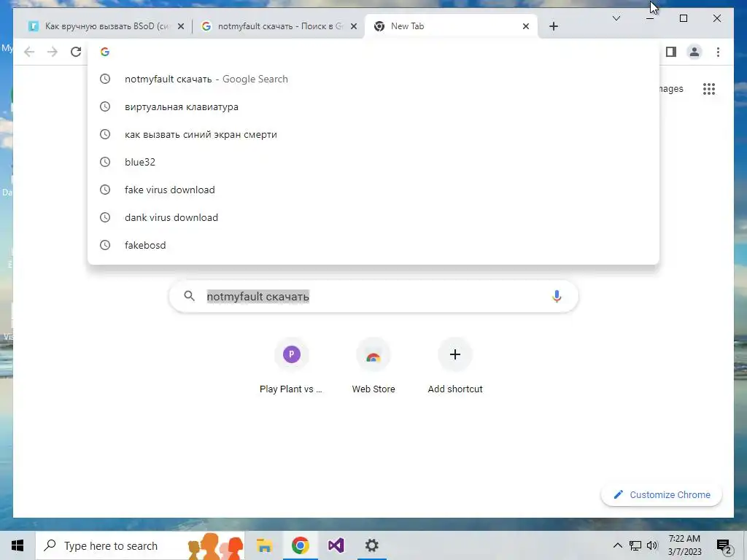Open the Images link
Viewport: 747px width, 560px height.
[671, 88]
